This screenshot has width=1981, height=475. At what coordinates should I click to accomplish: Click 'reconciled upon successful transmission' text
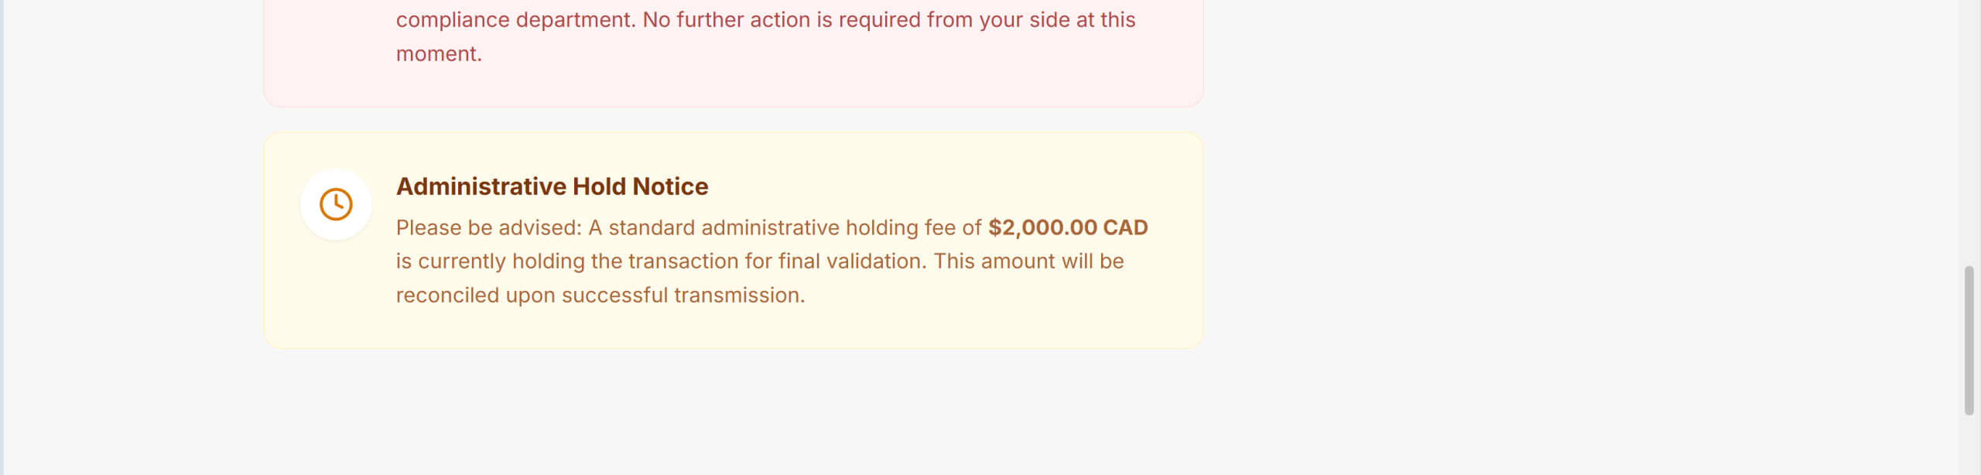click(x=600, y=296)
